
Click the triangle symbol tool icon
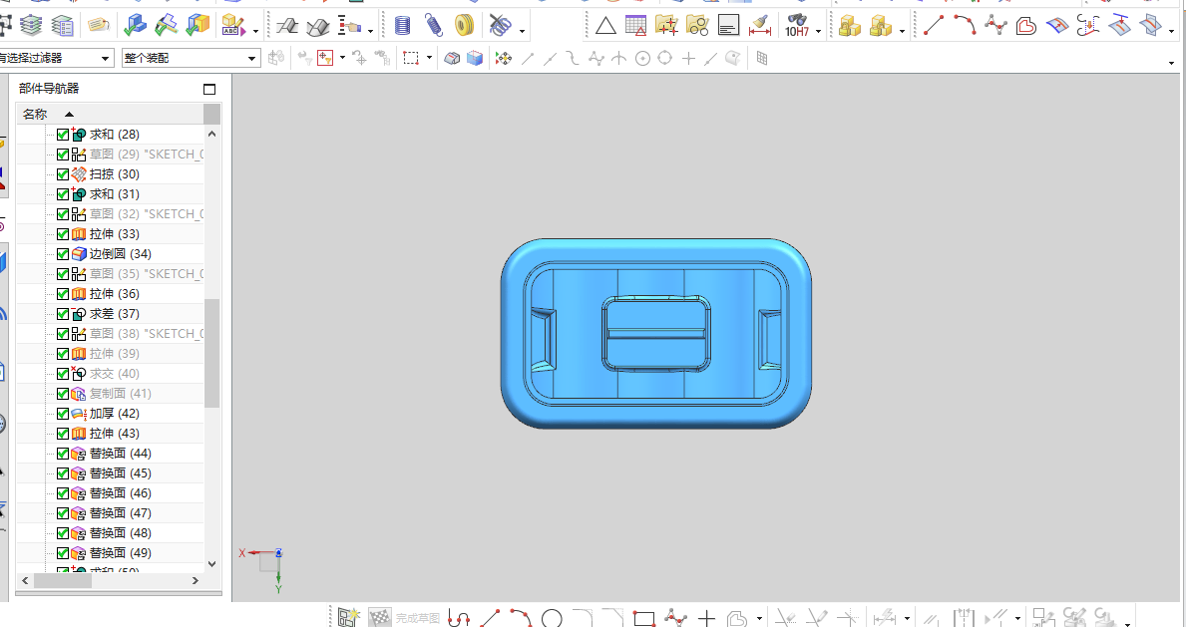605,27
